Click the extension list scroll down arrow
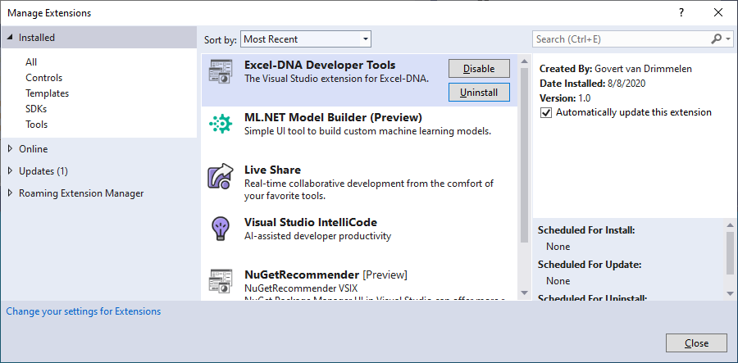The height and width of the screenshot is (363, 738). tap(524, 293)
